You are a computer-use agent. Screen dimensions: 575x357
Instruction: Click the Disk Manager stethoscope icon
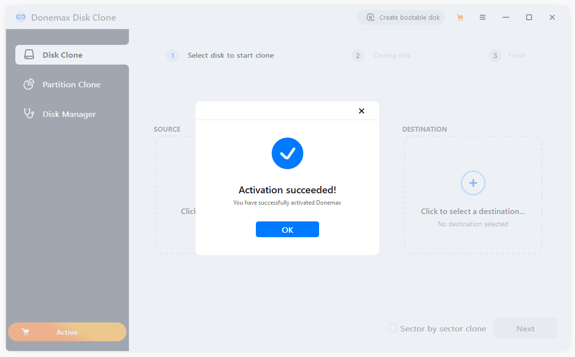click(29, 113)
